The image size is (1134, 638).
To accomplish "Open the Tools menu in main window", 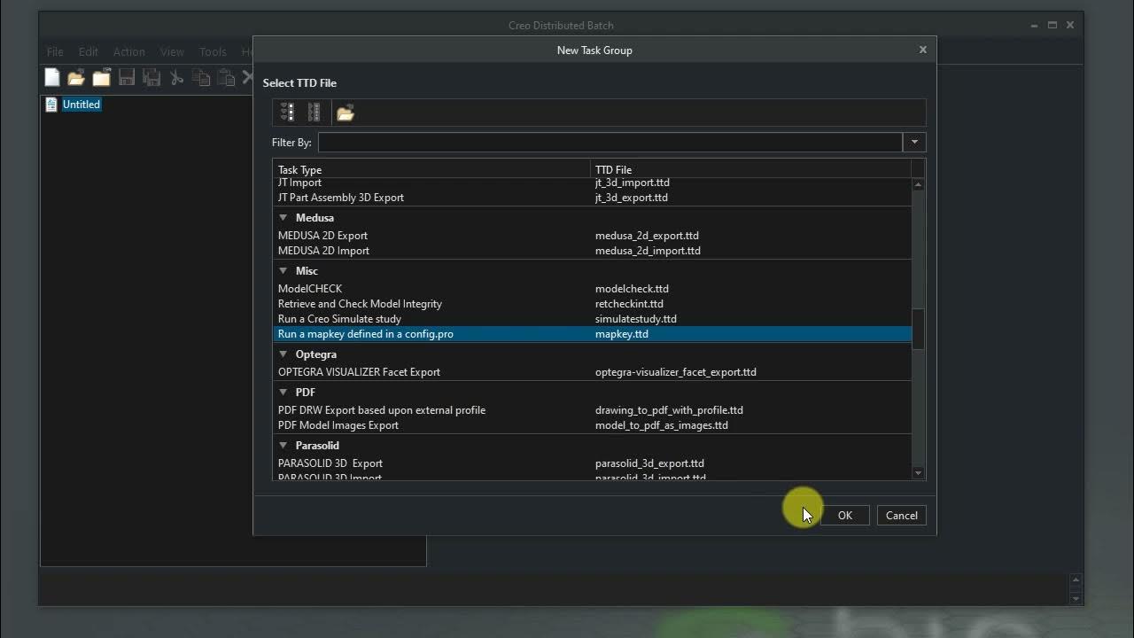I will point(213,51).
